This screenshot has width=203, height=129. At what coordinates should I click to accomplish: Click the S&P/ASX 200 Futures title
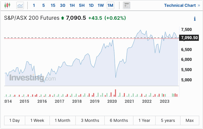pos(32,18)
